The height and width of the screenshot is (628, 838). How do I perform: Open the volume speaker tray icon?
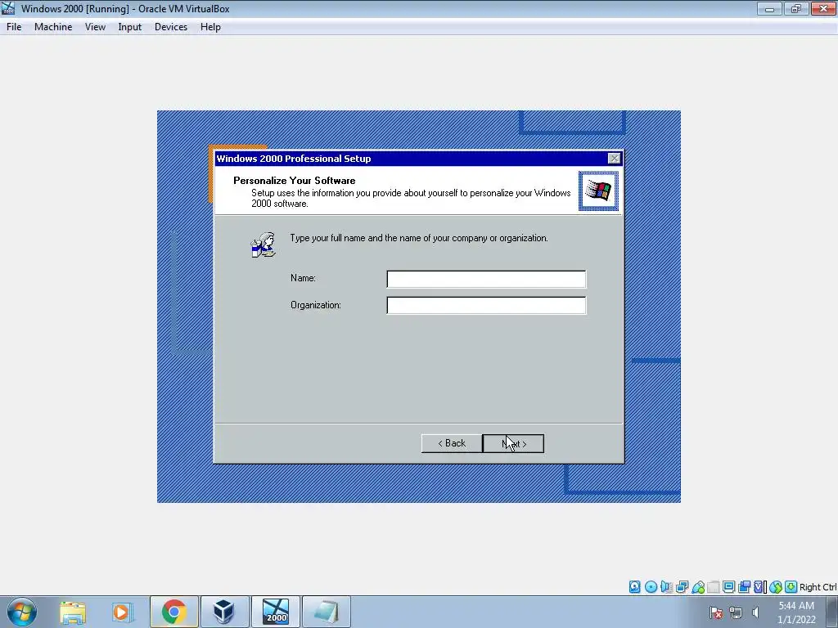pyautogui.click(x=755, y=612)
